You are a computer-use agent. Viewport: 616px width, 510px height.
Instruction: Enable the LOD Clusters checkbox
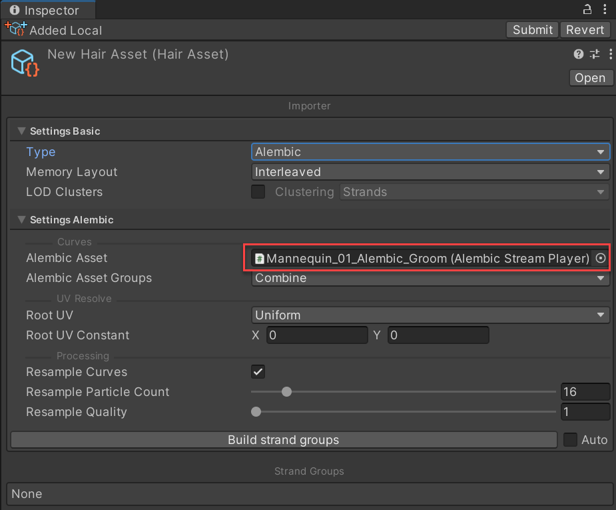tap(258, 192)
